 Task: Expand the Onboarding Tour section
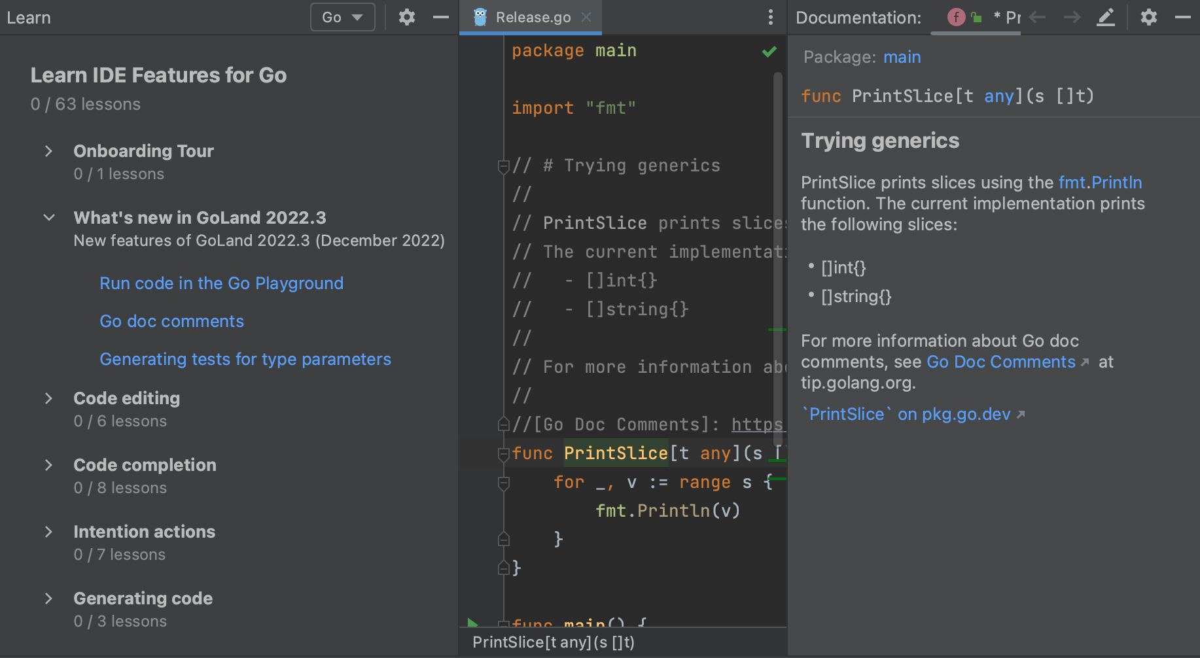tap(48, 151)
